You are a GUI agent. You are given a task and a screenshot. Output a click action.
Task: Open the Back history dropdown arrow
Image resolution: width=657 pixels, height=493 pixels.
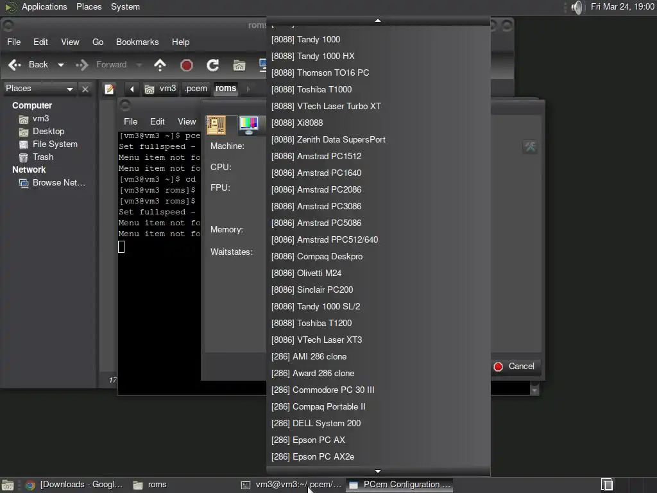click(x=61, y=65)
